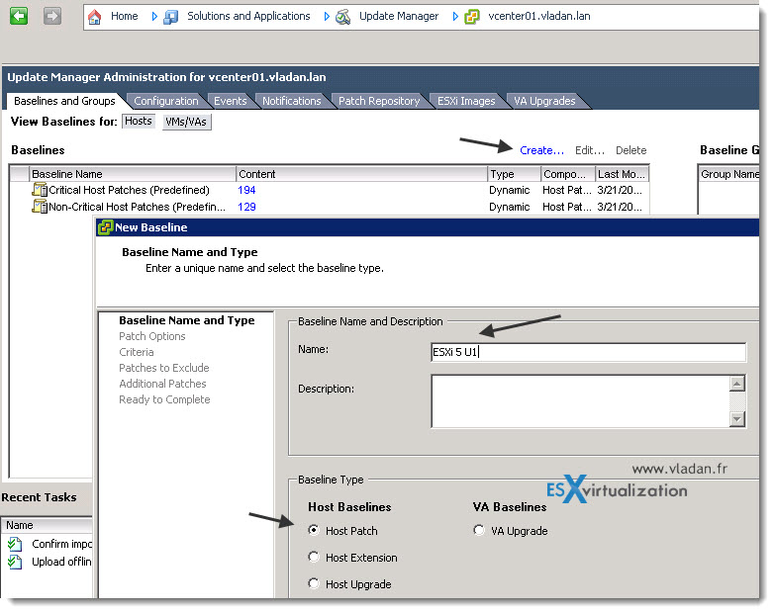Click the Delete baseline link

pos(630,150)
